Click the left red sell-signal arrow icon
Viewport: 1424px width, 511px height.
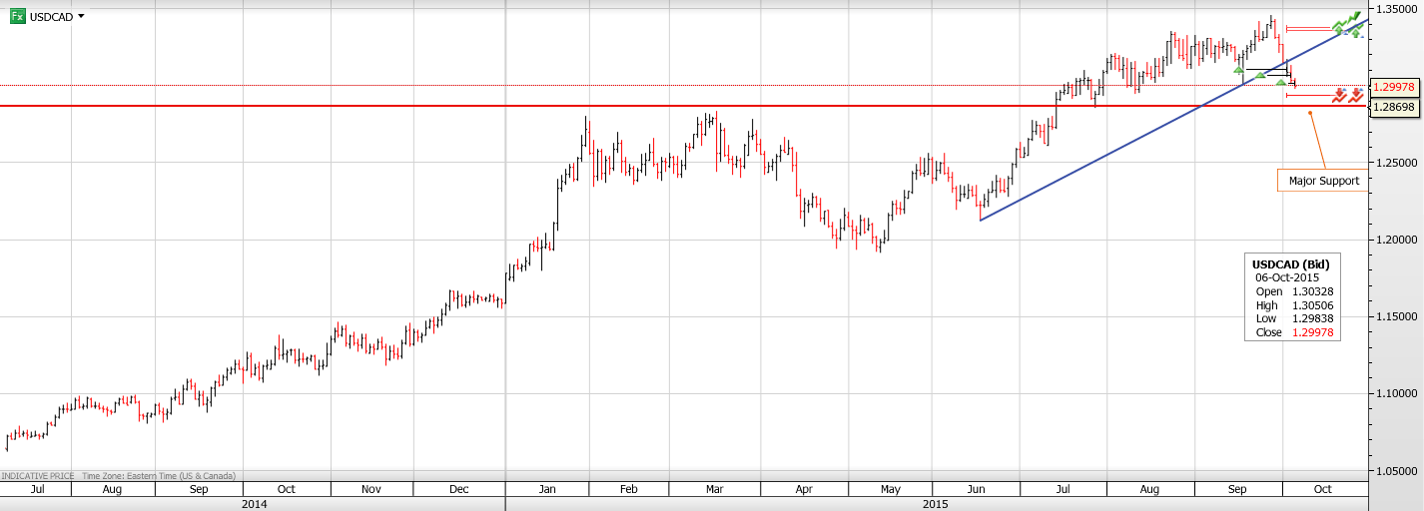tap(1340, 95)
